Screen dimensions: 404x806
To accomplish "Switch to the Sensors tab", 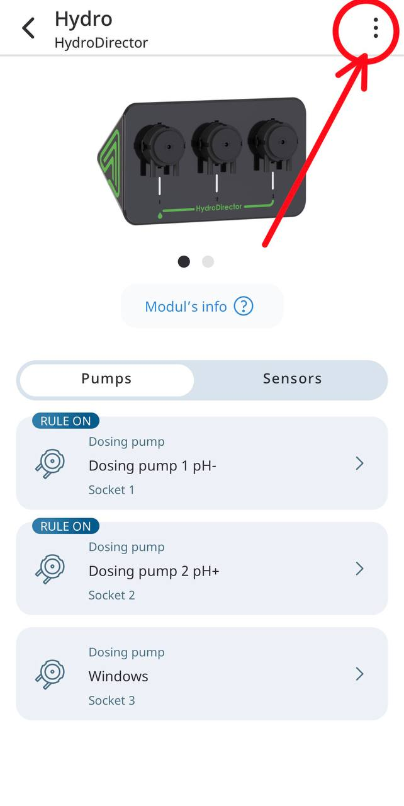I will pyautogui.click(x=292, y=379).
